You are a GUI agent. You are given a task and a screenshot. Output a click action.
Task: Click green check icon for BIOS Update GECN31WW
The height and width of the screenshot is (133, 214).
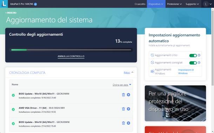tap(13, 95)
